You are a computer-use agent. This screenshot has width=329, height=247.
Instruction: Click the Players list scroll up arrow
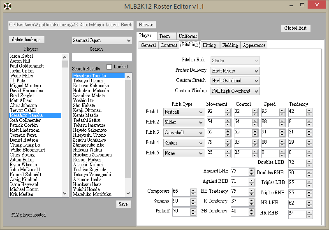coord(65,57)
